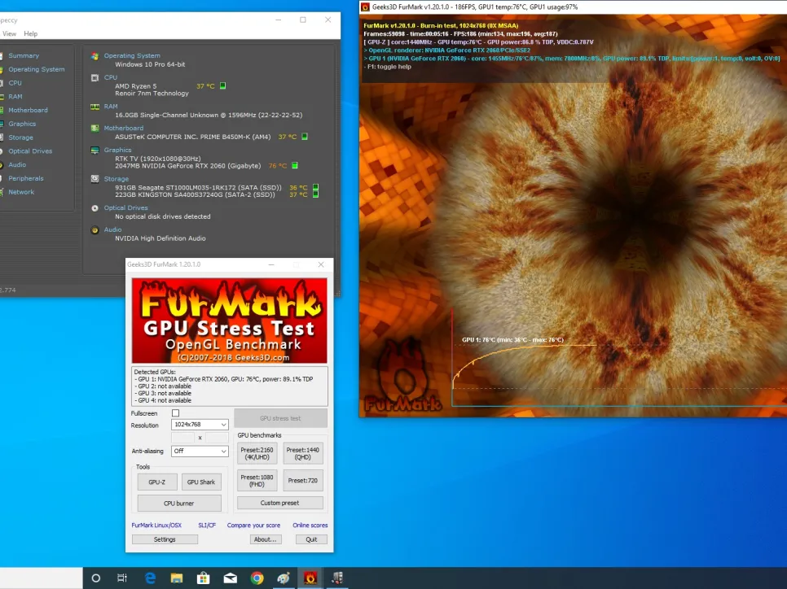Run the Preset:2160 (4K/UHD) benchmark
Screen dimensions: 787x589
[257, 454]
